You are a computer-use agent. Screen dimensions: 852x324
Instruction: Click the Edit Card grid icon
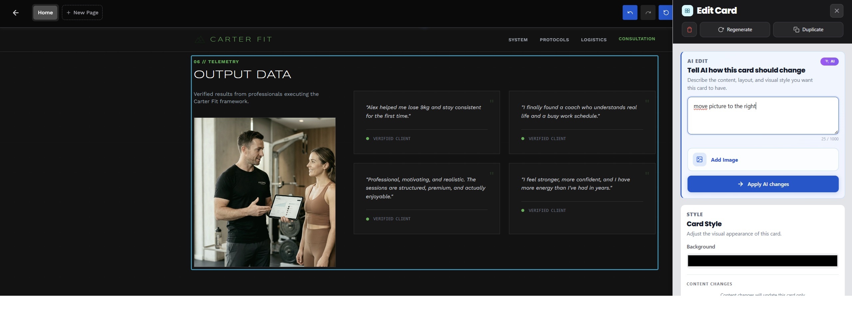687,11
